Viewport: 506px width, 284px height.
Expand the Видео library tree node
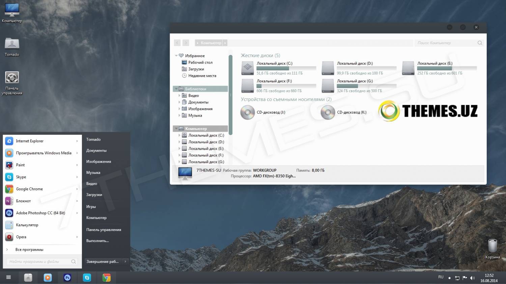point(179,96)
